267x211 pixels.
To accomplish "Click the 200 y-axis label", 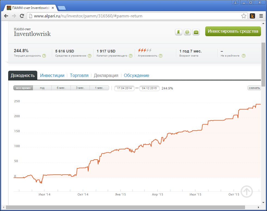I will pyautogui.click(x=17, y=116).
